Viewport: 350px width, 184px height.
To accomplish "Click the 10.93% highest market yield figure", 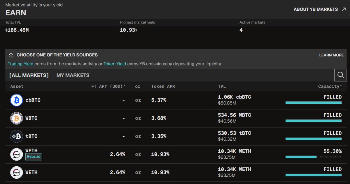I will 129,30.
